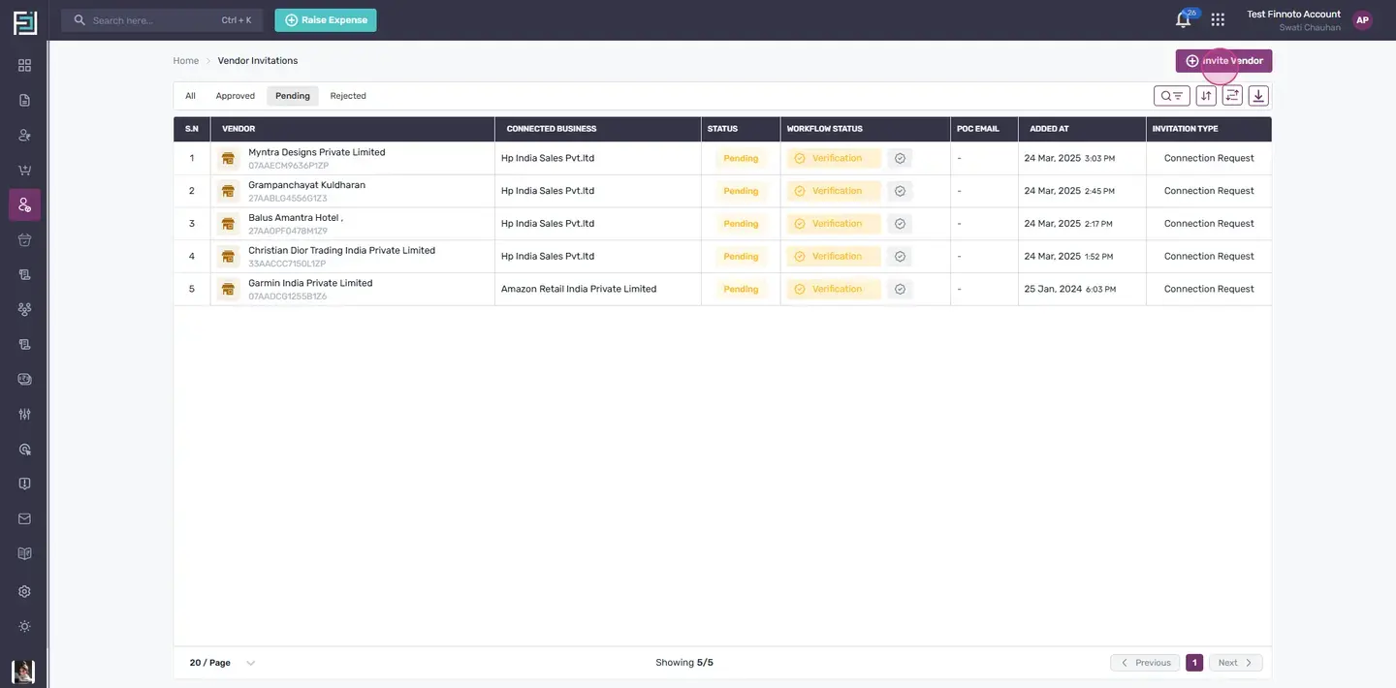
Task: Click the check icon for Garmin India row
Action: (x=900, y=289)
